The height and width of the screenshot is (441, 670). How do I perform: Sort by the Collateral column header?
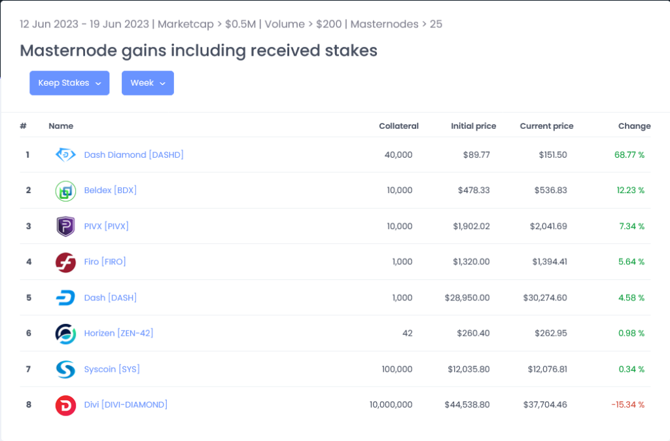tap(398, 126)
